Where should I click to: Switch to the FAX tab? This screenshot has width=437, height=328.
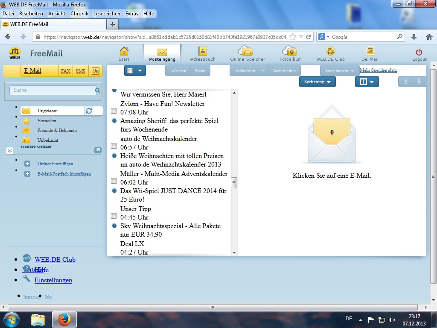pos(65,71)
